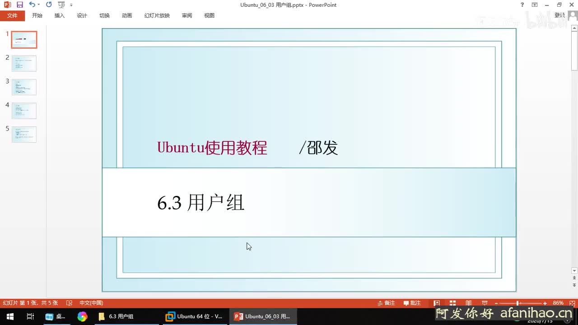This screenshot has height=325, width=578.
Task: Toggle the 备注 notes pane button
Action: (x=386, y=303)
